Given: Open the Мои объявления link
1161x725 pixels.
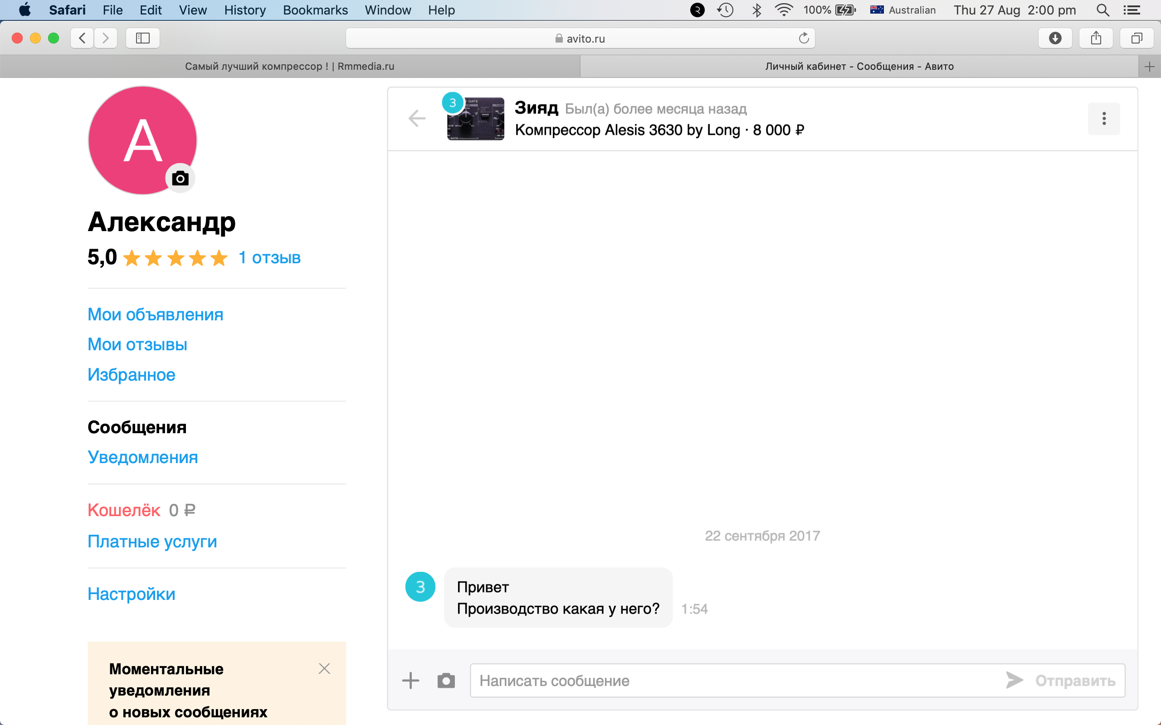Looking at the screenshot, I should pyautogui.click(x=156, y=314).
